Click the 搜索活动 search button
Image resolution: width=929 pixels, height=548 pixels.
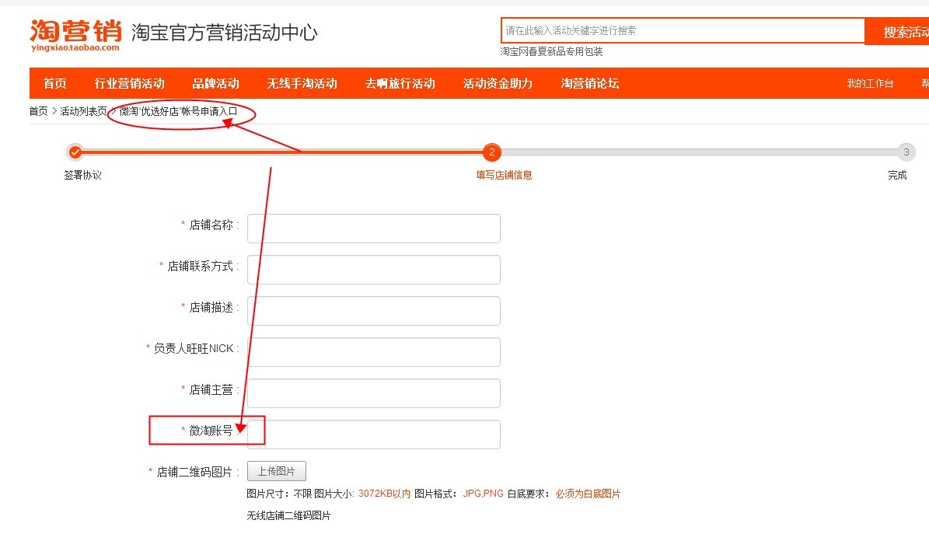click(897, 31)
